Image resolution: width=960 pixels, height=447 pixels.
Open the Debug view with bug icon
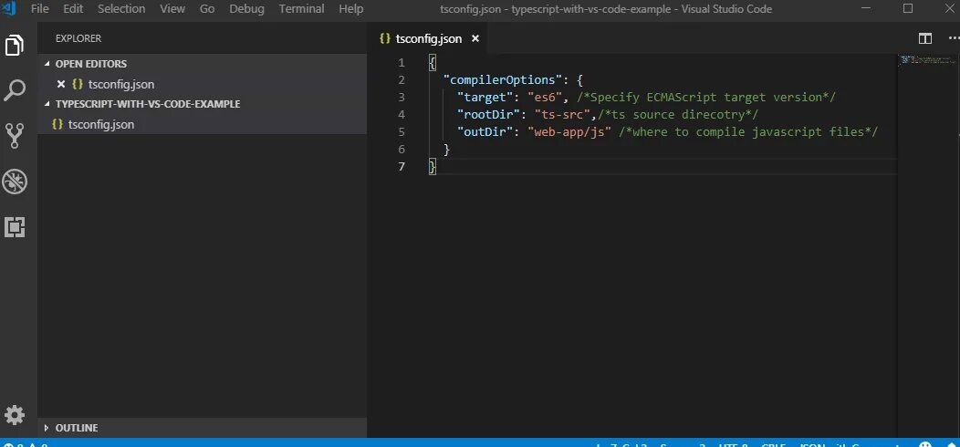15,182
